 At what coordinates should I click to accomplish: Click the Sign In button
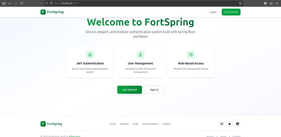click(154, 90)
